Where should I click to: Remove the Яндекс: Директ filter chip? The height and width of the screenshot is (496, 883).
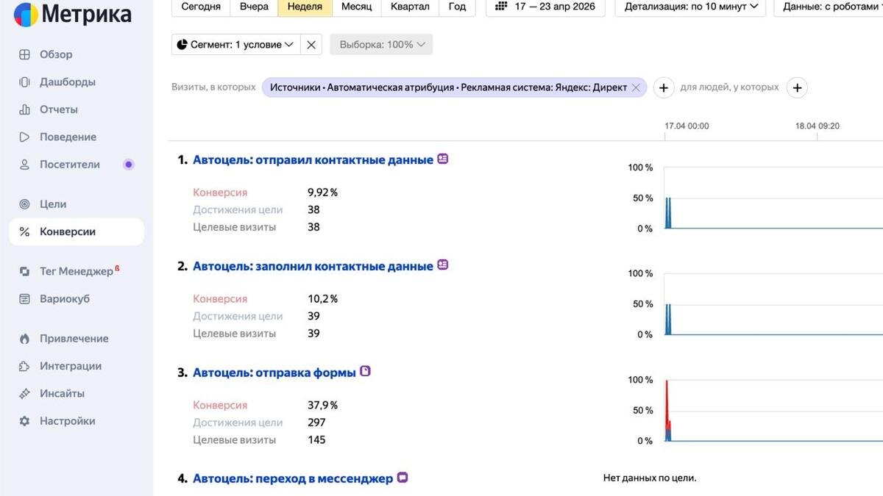point(636,87)
